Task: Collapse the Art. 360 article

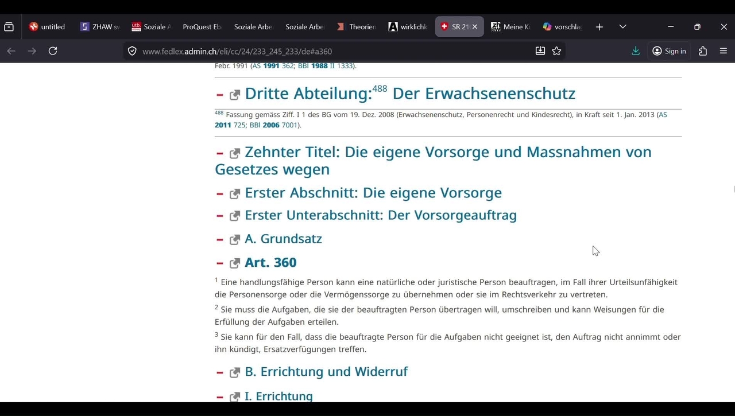Action: click(219, 263)
